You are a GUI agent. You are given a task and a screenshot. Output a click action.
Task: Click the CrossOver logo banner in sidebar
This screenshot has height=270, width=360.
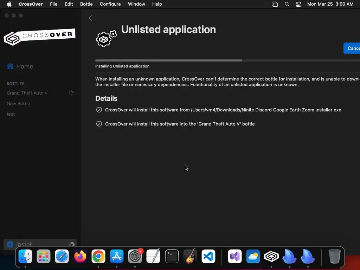pos(39,37)
